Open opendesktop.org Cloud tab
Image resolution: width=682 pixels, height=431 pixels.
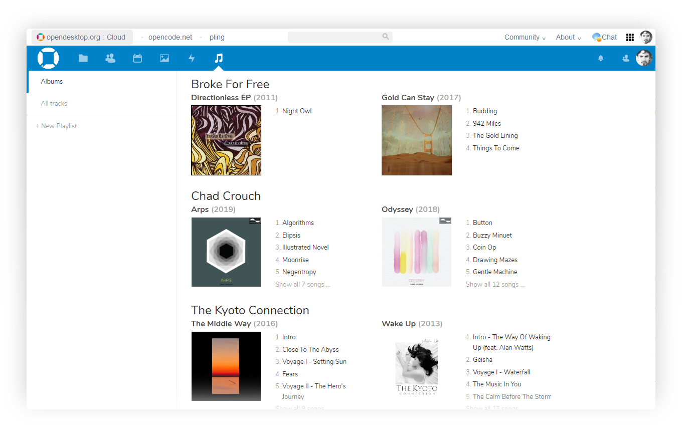(x=82, y=37)
